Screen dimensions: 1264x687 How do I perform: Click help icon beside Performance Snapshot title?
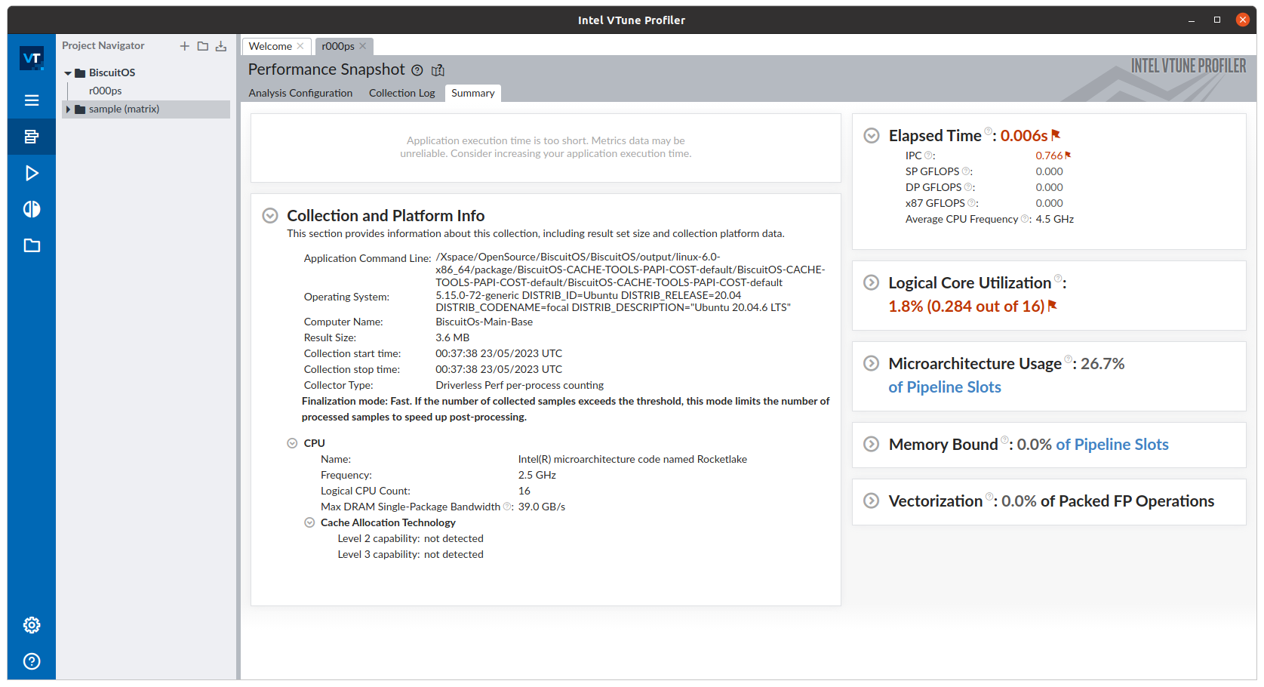point(417,70)
